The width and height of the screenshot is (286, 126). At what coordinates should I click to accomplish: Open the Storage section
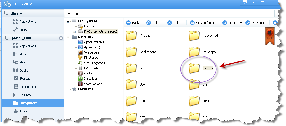22,79
